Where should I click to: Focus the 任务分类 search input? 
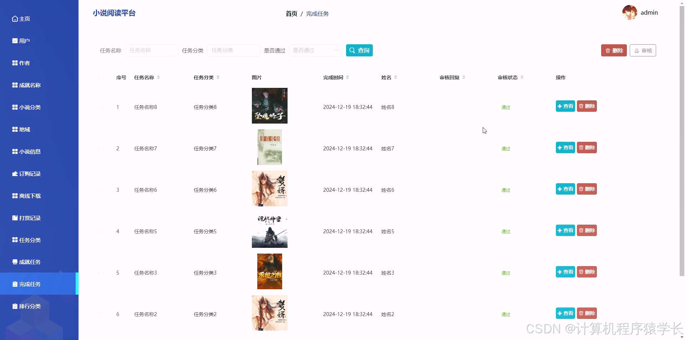[x=234, y=50]
